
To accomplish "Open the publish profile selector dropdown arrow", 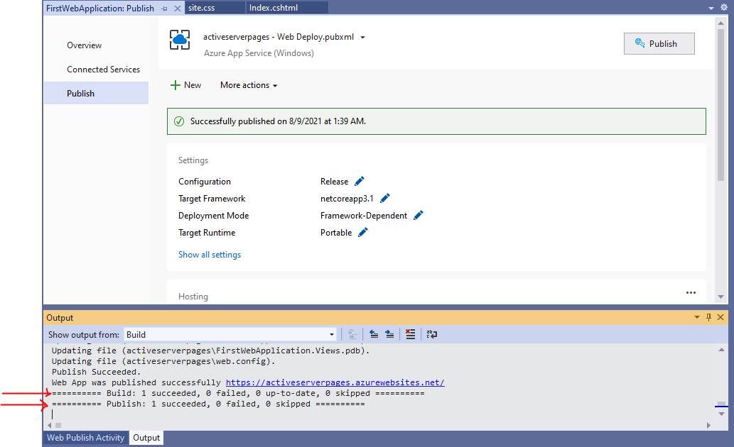I will [363, 38].
